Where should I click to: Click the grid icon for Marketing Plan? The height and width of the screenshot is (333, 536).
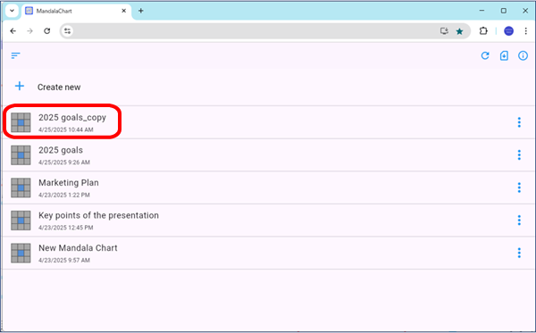[x=21, y=187]
